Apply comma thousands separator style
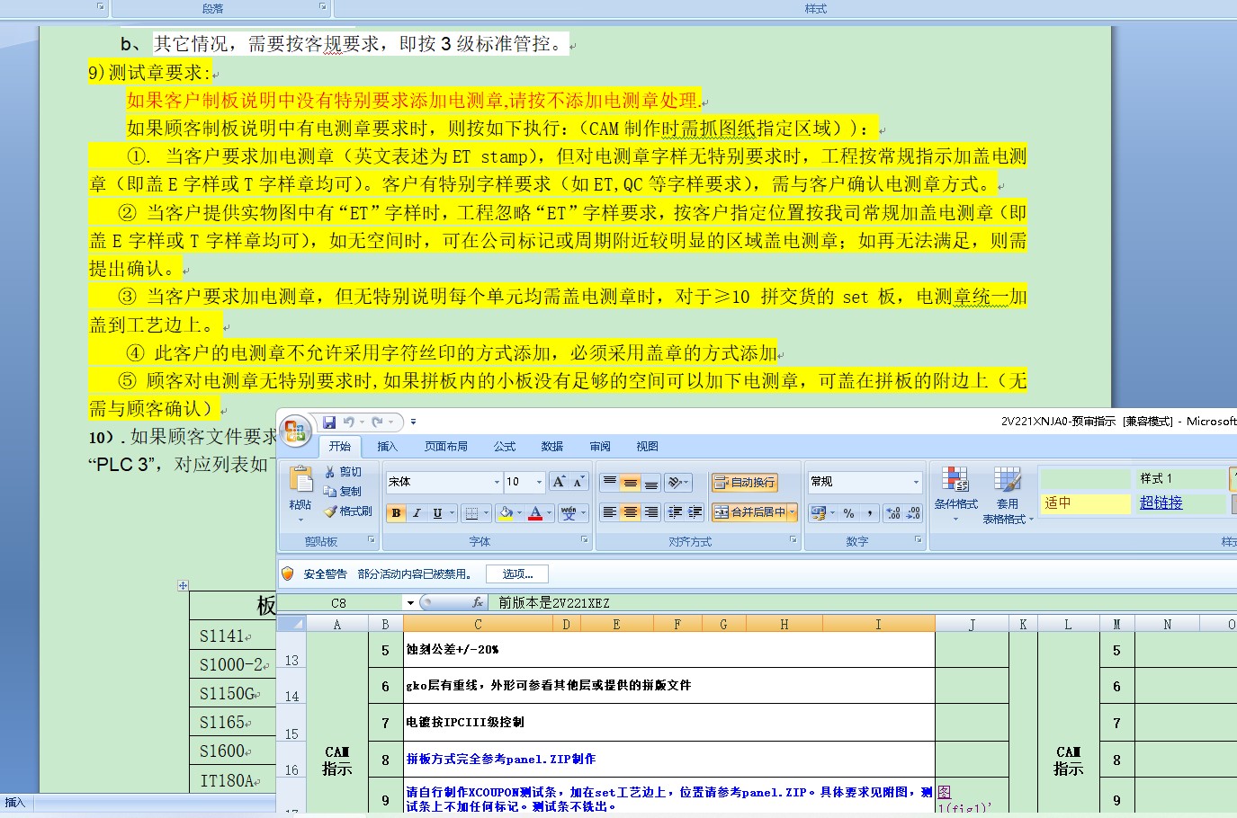 coord(869,512)
